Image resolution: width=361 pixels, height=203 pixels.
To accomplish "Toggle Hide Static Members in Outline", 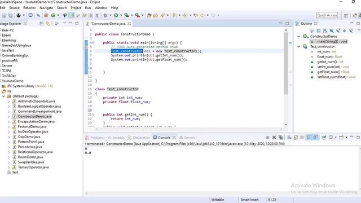I will point(338,30).
